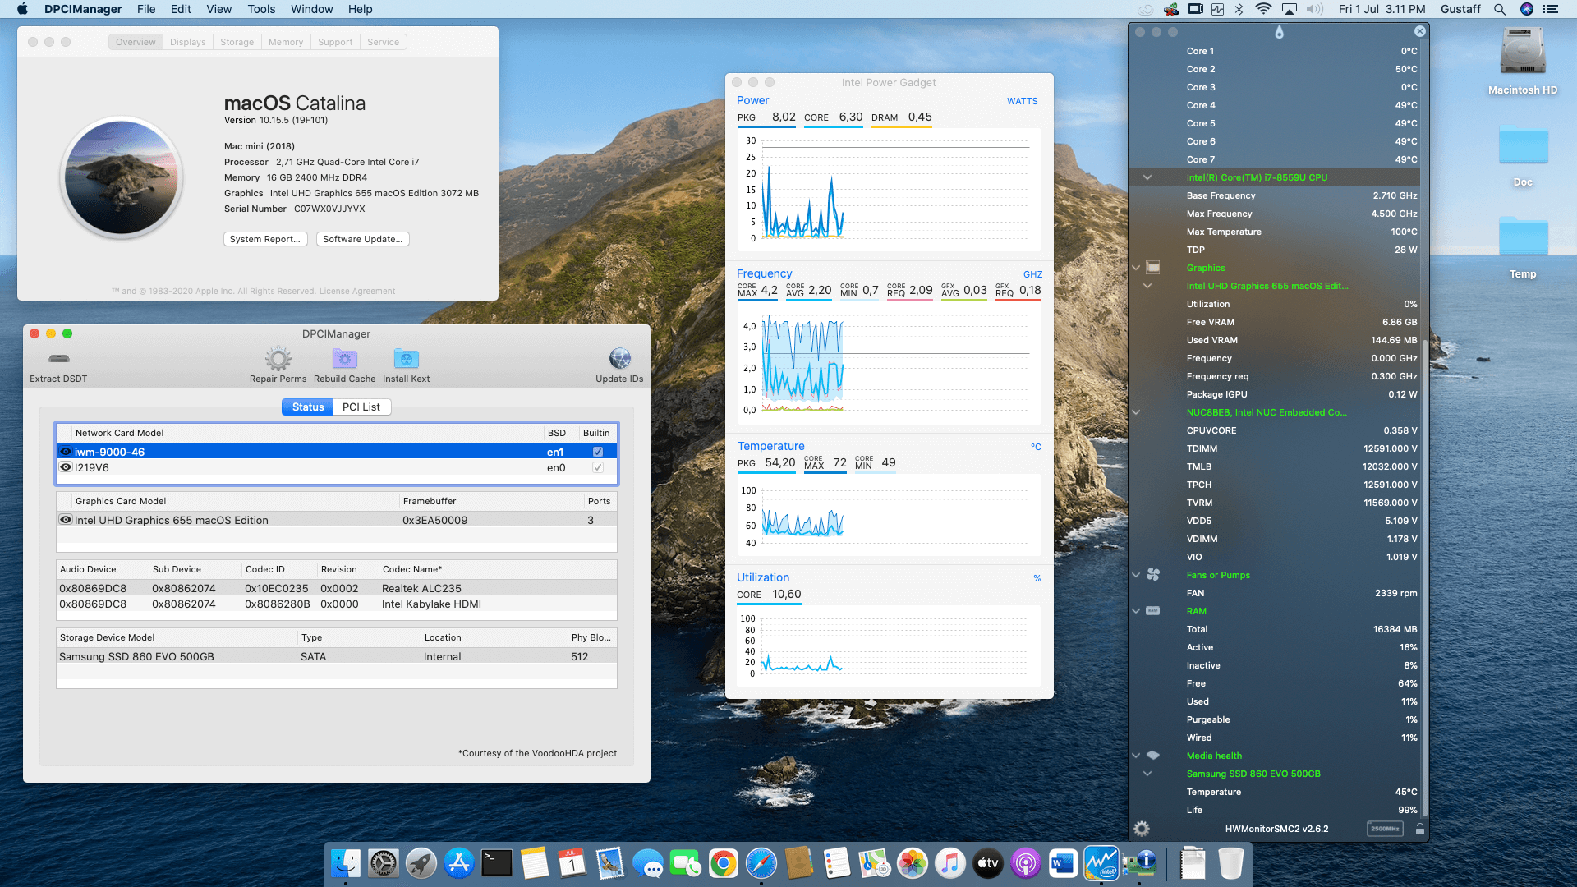
Task: Click the disk icon beside Media health
Action: [x=1153, y=756]
